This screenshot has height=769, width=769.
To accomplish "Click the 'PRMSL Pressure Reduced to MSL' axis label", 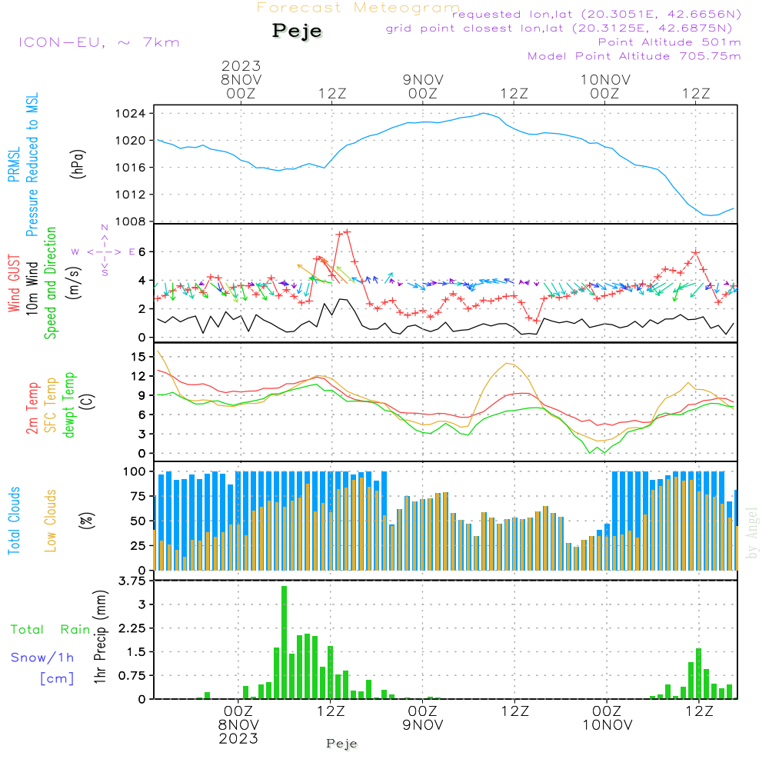I will [x=24, y=165].
